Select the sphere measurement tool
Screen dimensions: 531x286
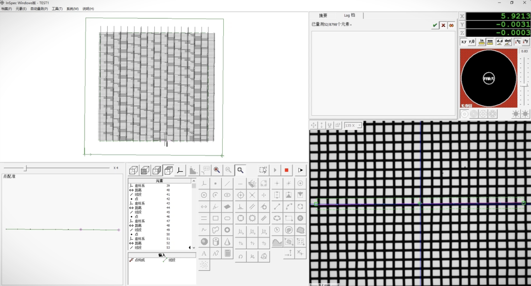point(204,242)
